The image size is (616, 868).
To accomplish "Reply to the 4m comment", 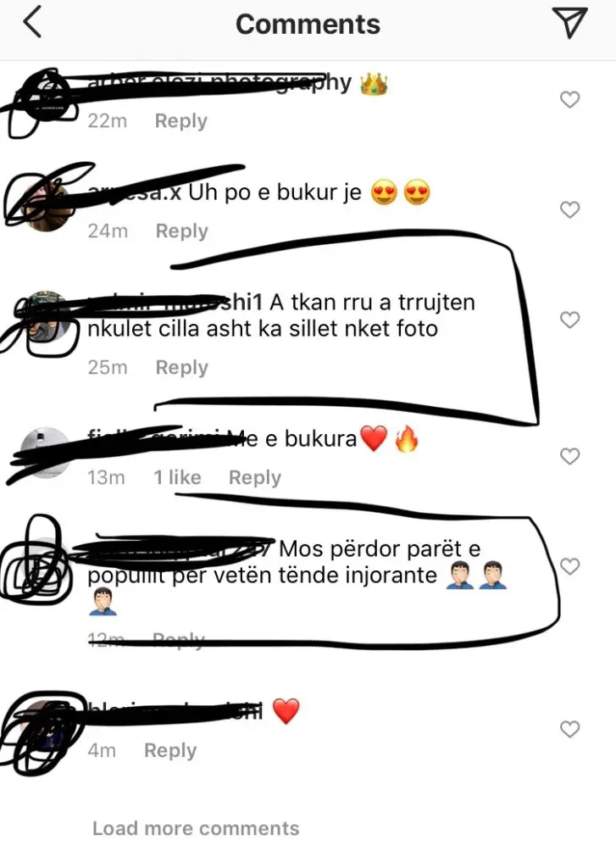I will [x=170, y=751].
